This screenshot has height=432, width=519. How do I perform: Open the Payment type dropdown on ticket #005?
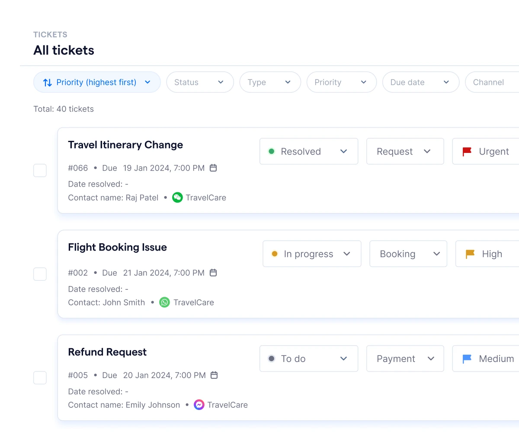[x=405, y=359]
